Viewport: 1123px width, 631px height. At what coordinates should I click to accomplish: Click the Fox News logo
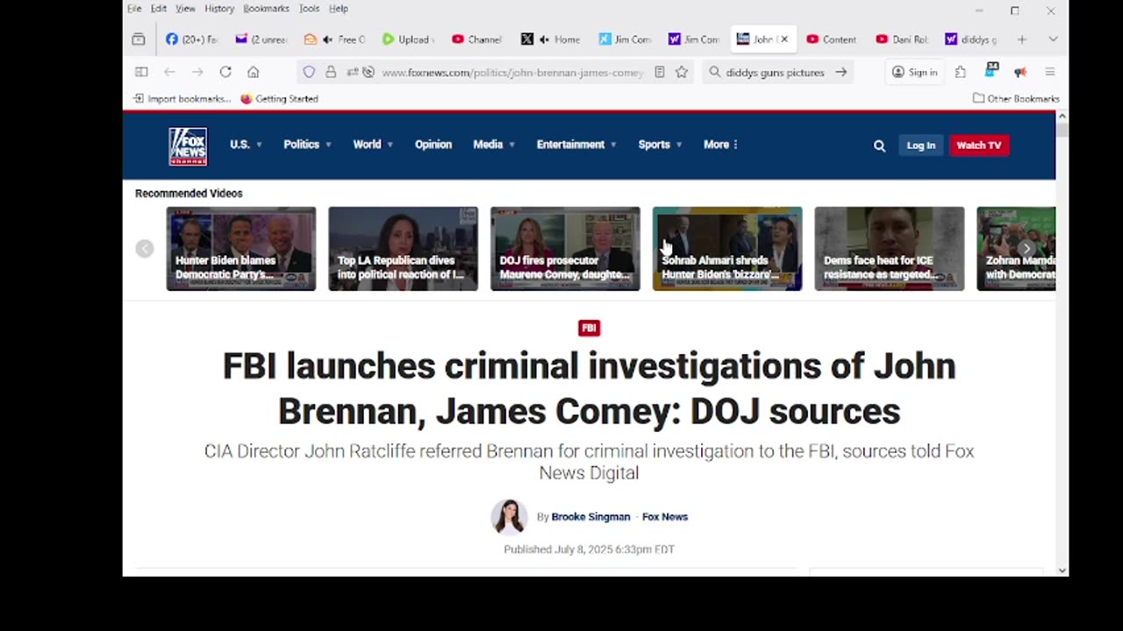pos(188,145)
